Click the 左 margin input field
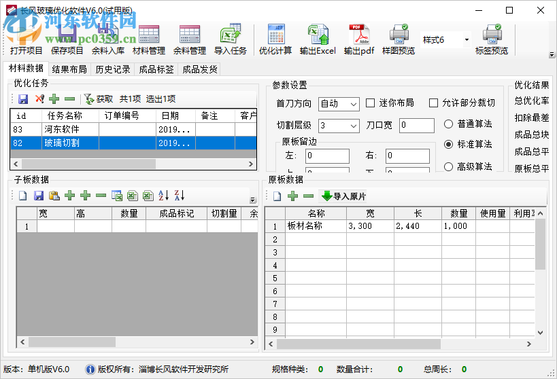The width and height of the screenshot is (557, 379). pos(327,156)
